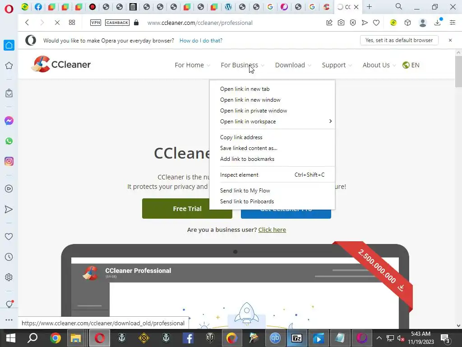Expand the Support menu
The image size is (462, 347).
click(337, 65)
